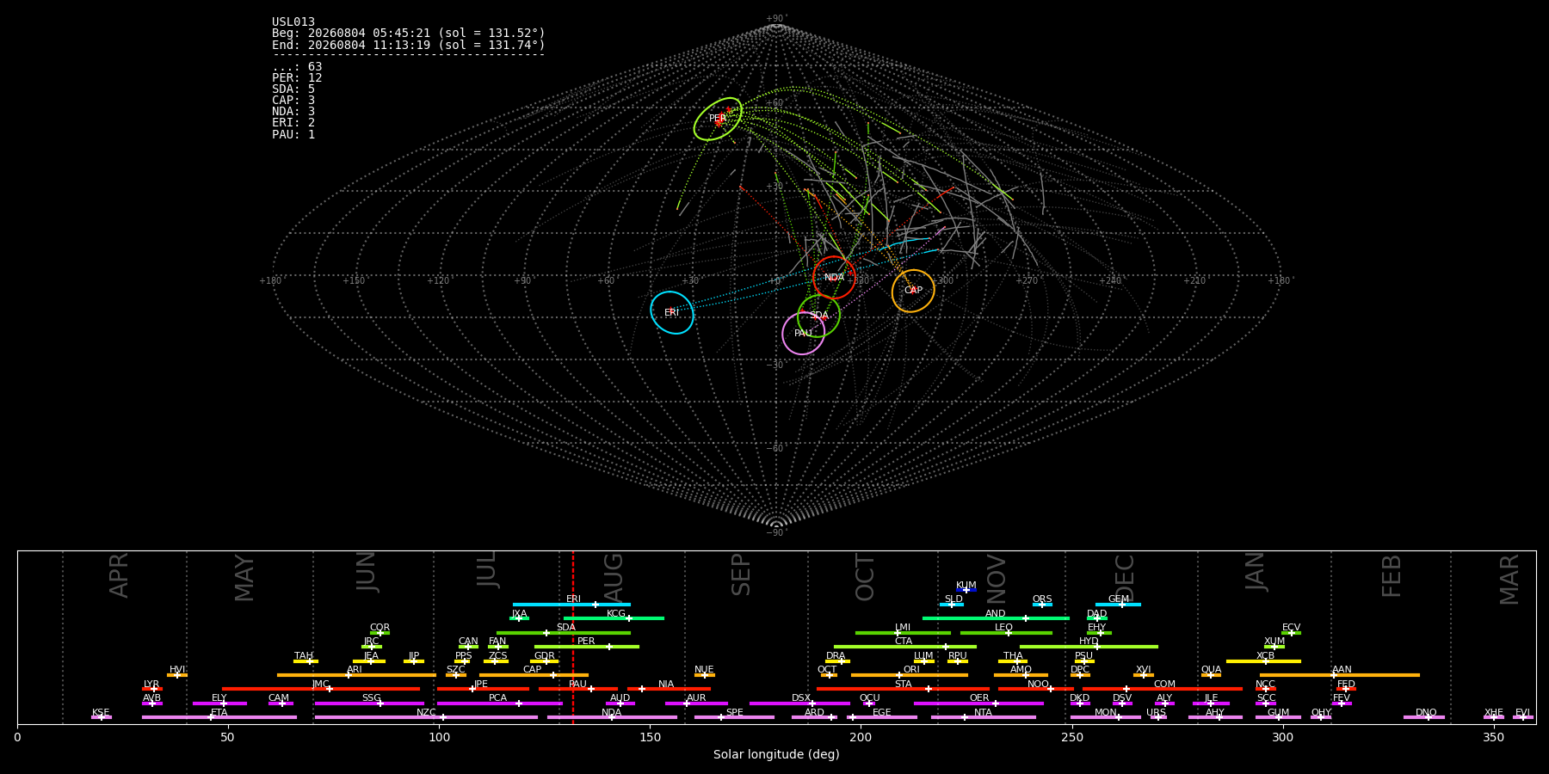Click the KCG green activity bar
Viewport: 1549px width, 774px height.
[614, 618]
